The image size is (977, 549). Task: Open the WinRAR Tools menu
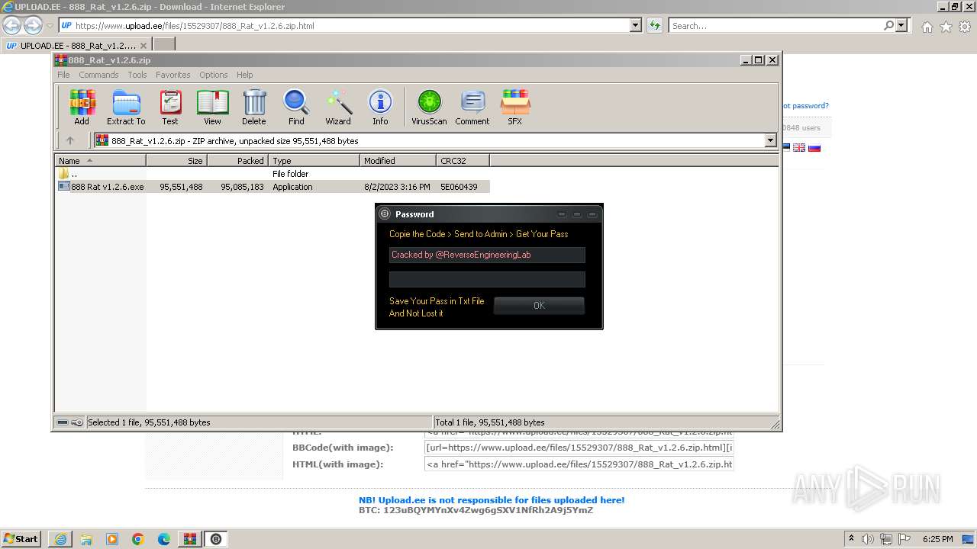click(x=137, y=75)
